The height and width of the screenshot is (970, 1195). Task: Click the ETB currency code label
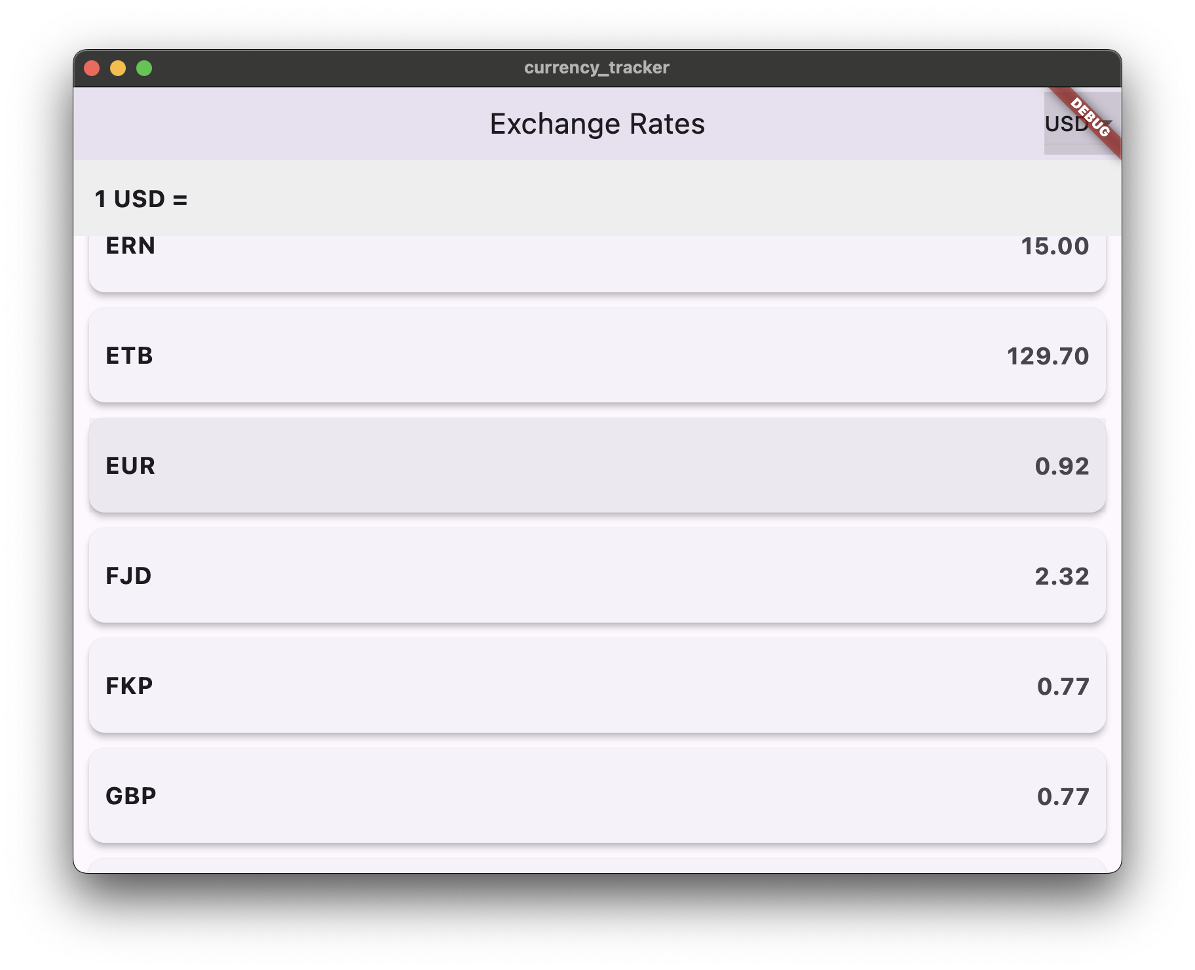pos(129,356)
